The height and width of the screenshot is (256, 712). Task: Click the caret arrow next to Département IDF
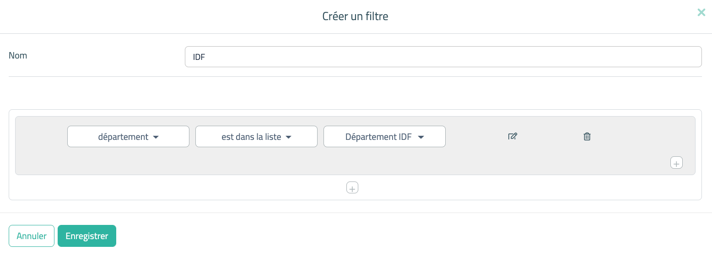tap(421, 137)
